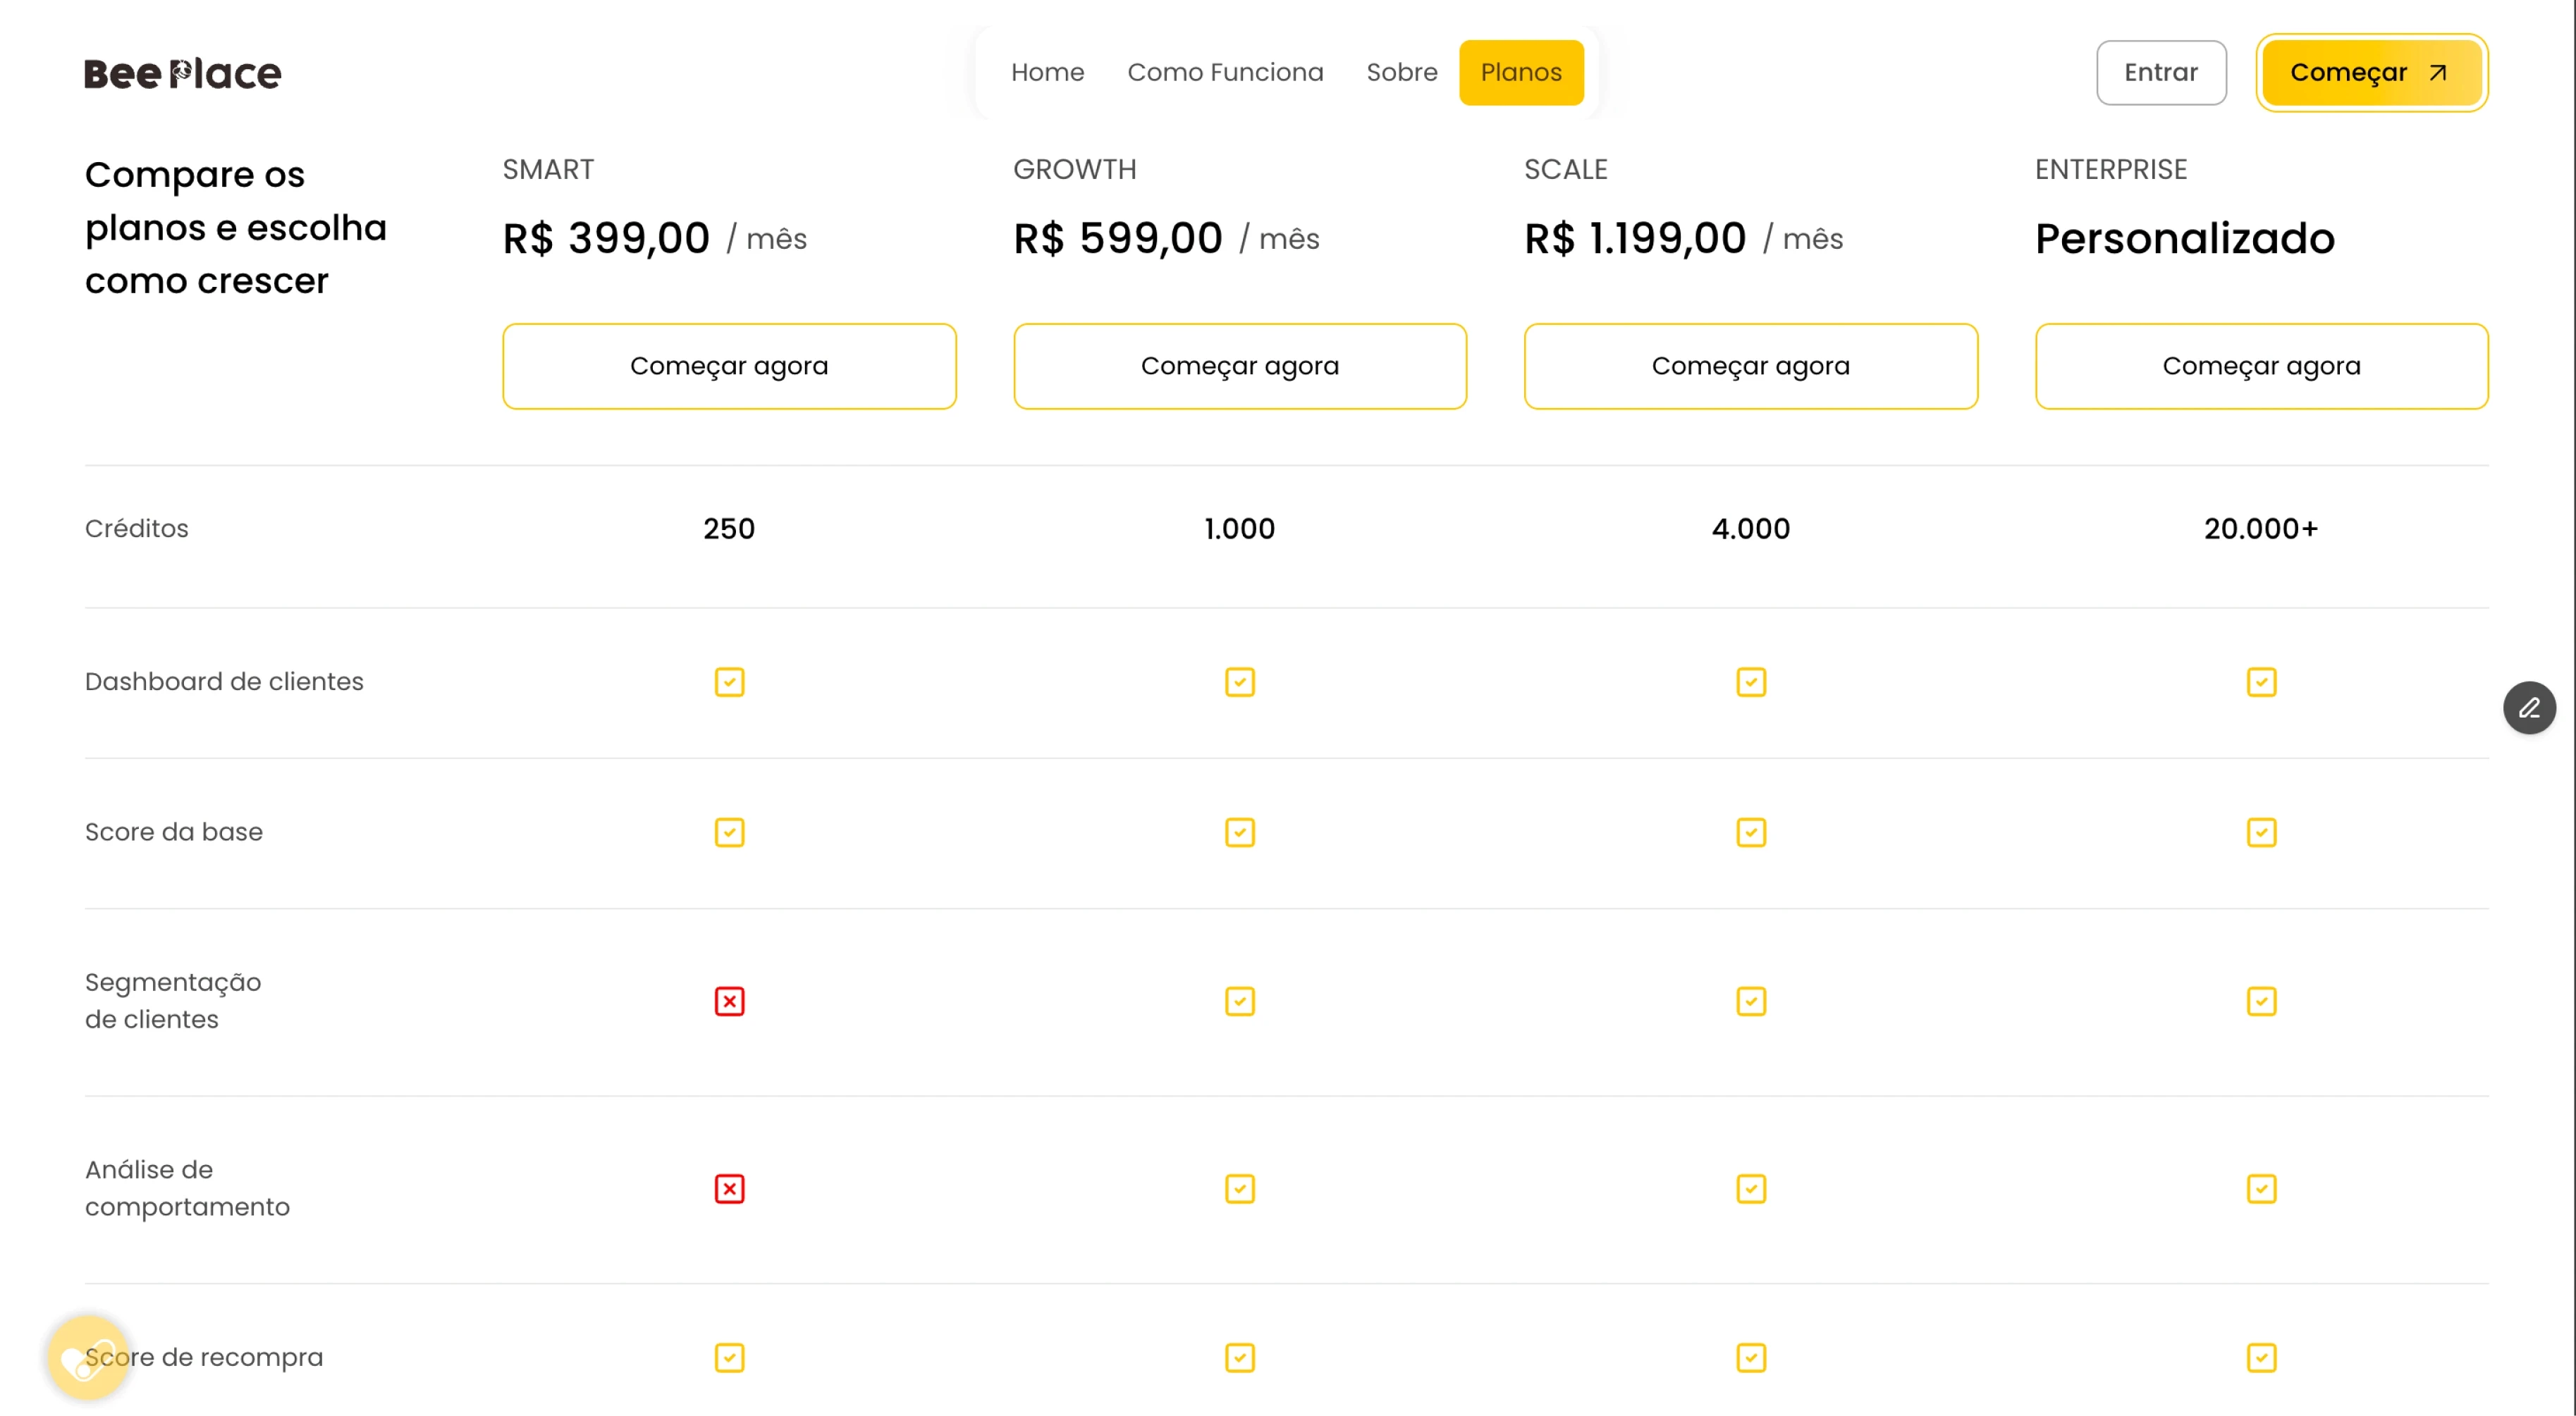Open the pencil edit floating button

coord(2529,708)
